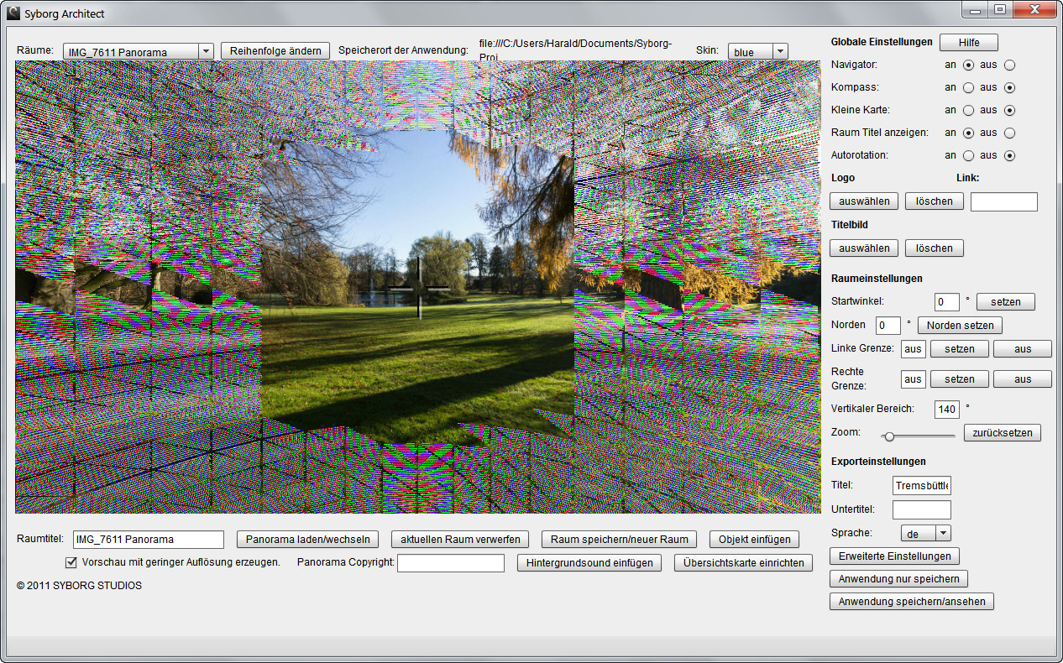Viewport: 1063px width, 663px height.
Task: Turn Navigator off via 'aus' radio
Action: [x=1009, y=65]
